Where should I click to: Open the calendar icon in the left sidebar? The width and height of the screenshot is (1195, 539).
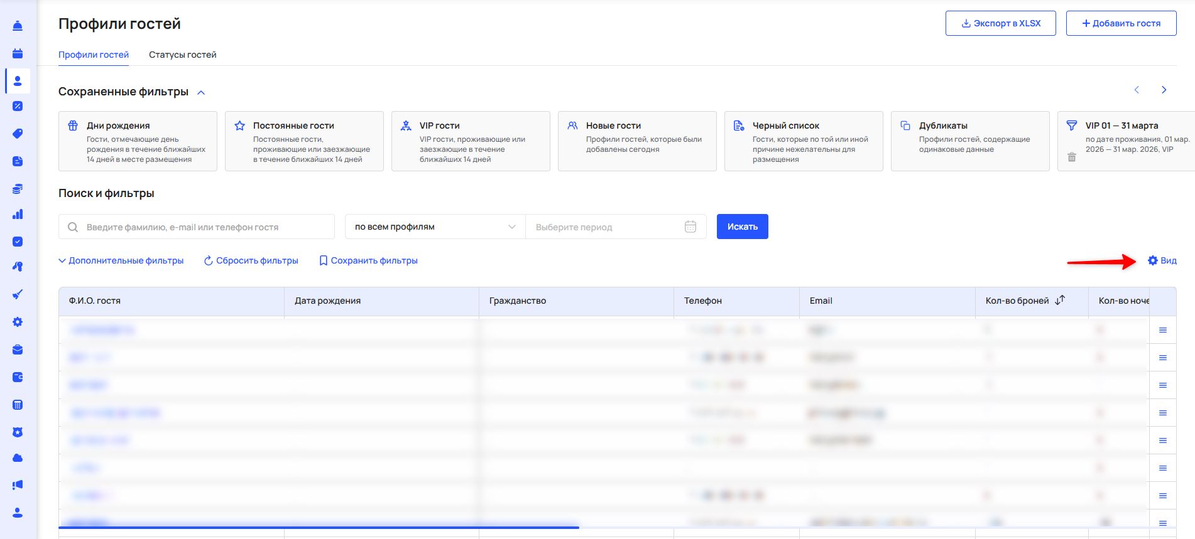[x=18, y=53]
